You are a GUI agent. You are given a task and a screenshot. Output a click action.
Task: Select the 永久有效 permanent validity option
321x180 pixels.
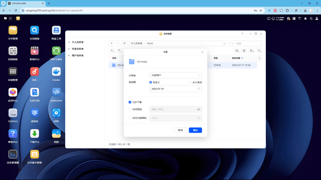191,82
